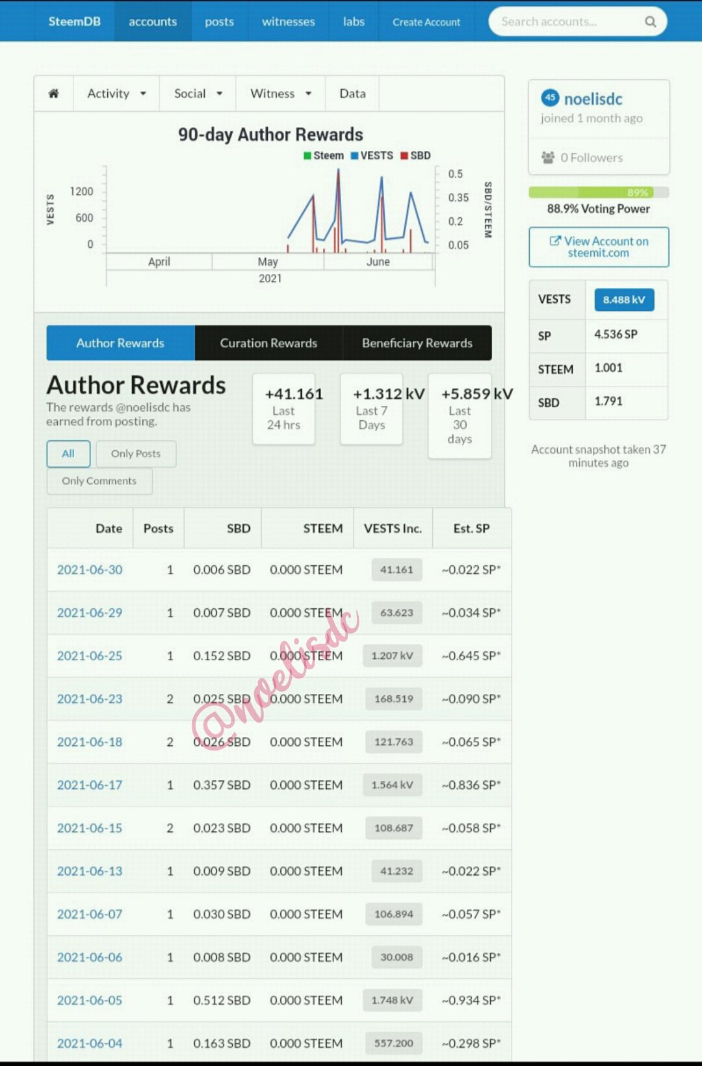The width and height of the screenshot is (702, 1066).
Task: Switch to Beneficiary Rewards tab
Action: (x=417, y=343)
